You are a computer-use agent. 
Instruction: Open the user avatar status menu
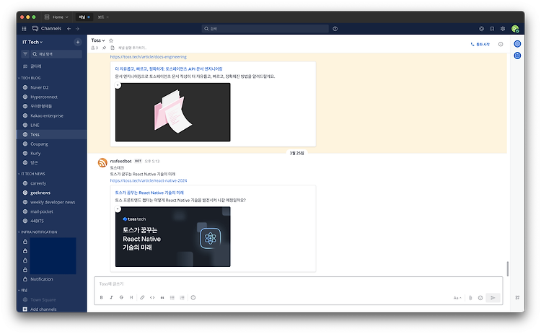click(x=515, y=29)
